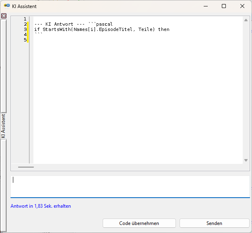Maximize the KI Assistent window

224,6
